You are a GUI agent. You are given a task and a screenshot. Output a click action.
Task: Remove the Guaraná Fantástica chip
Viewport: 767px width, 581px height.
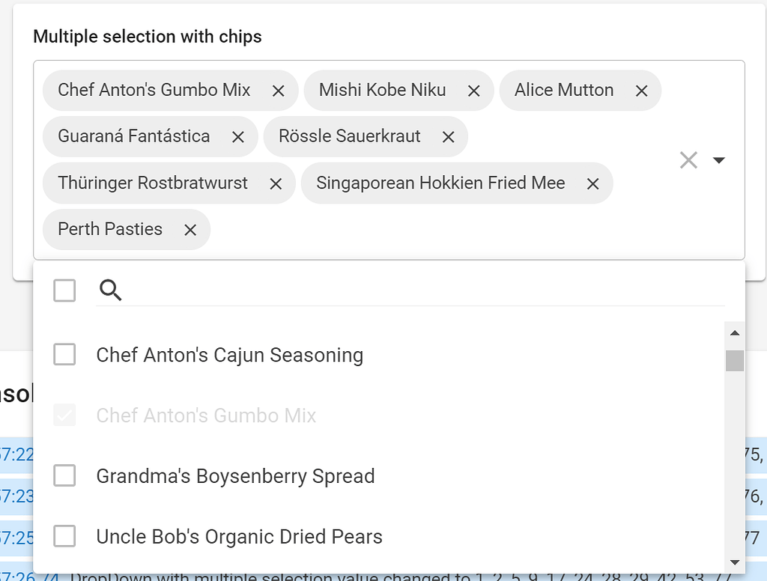tap(237, 137)
